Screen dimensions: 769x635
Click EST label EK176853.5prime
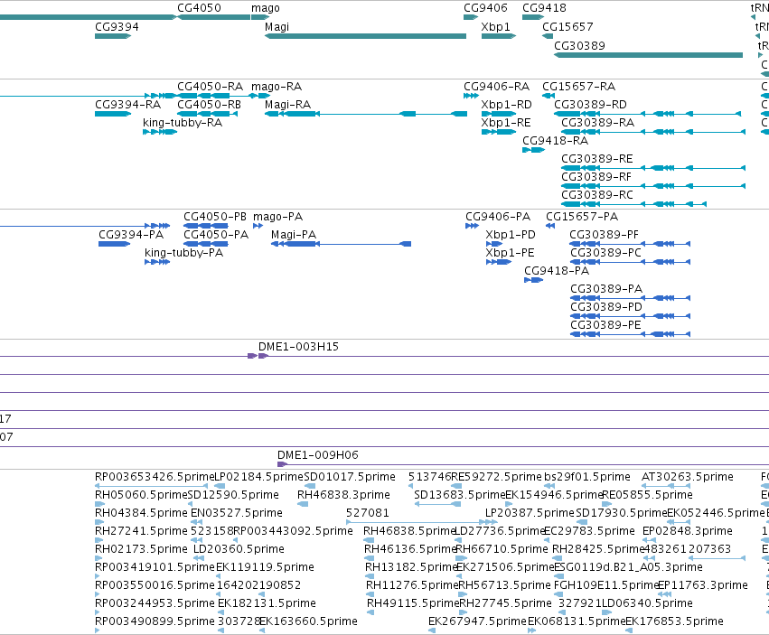pos(674,621)
